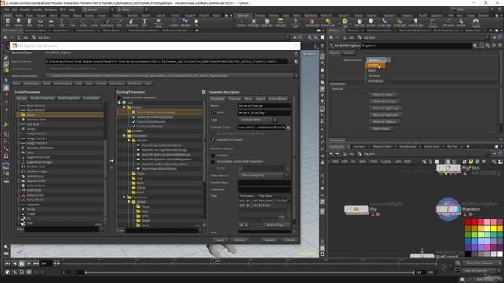Select the File shelf tool
The image size is (504, 283).
point(196,22)
